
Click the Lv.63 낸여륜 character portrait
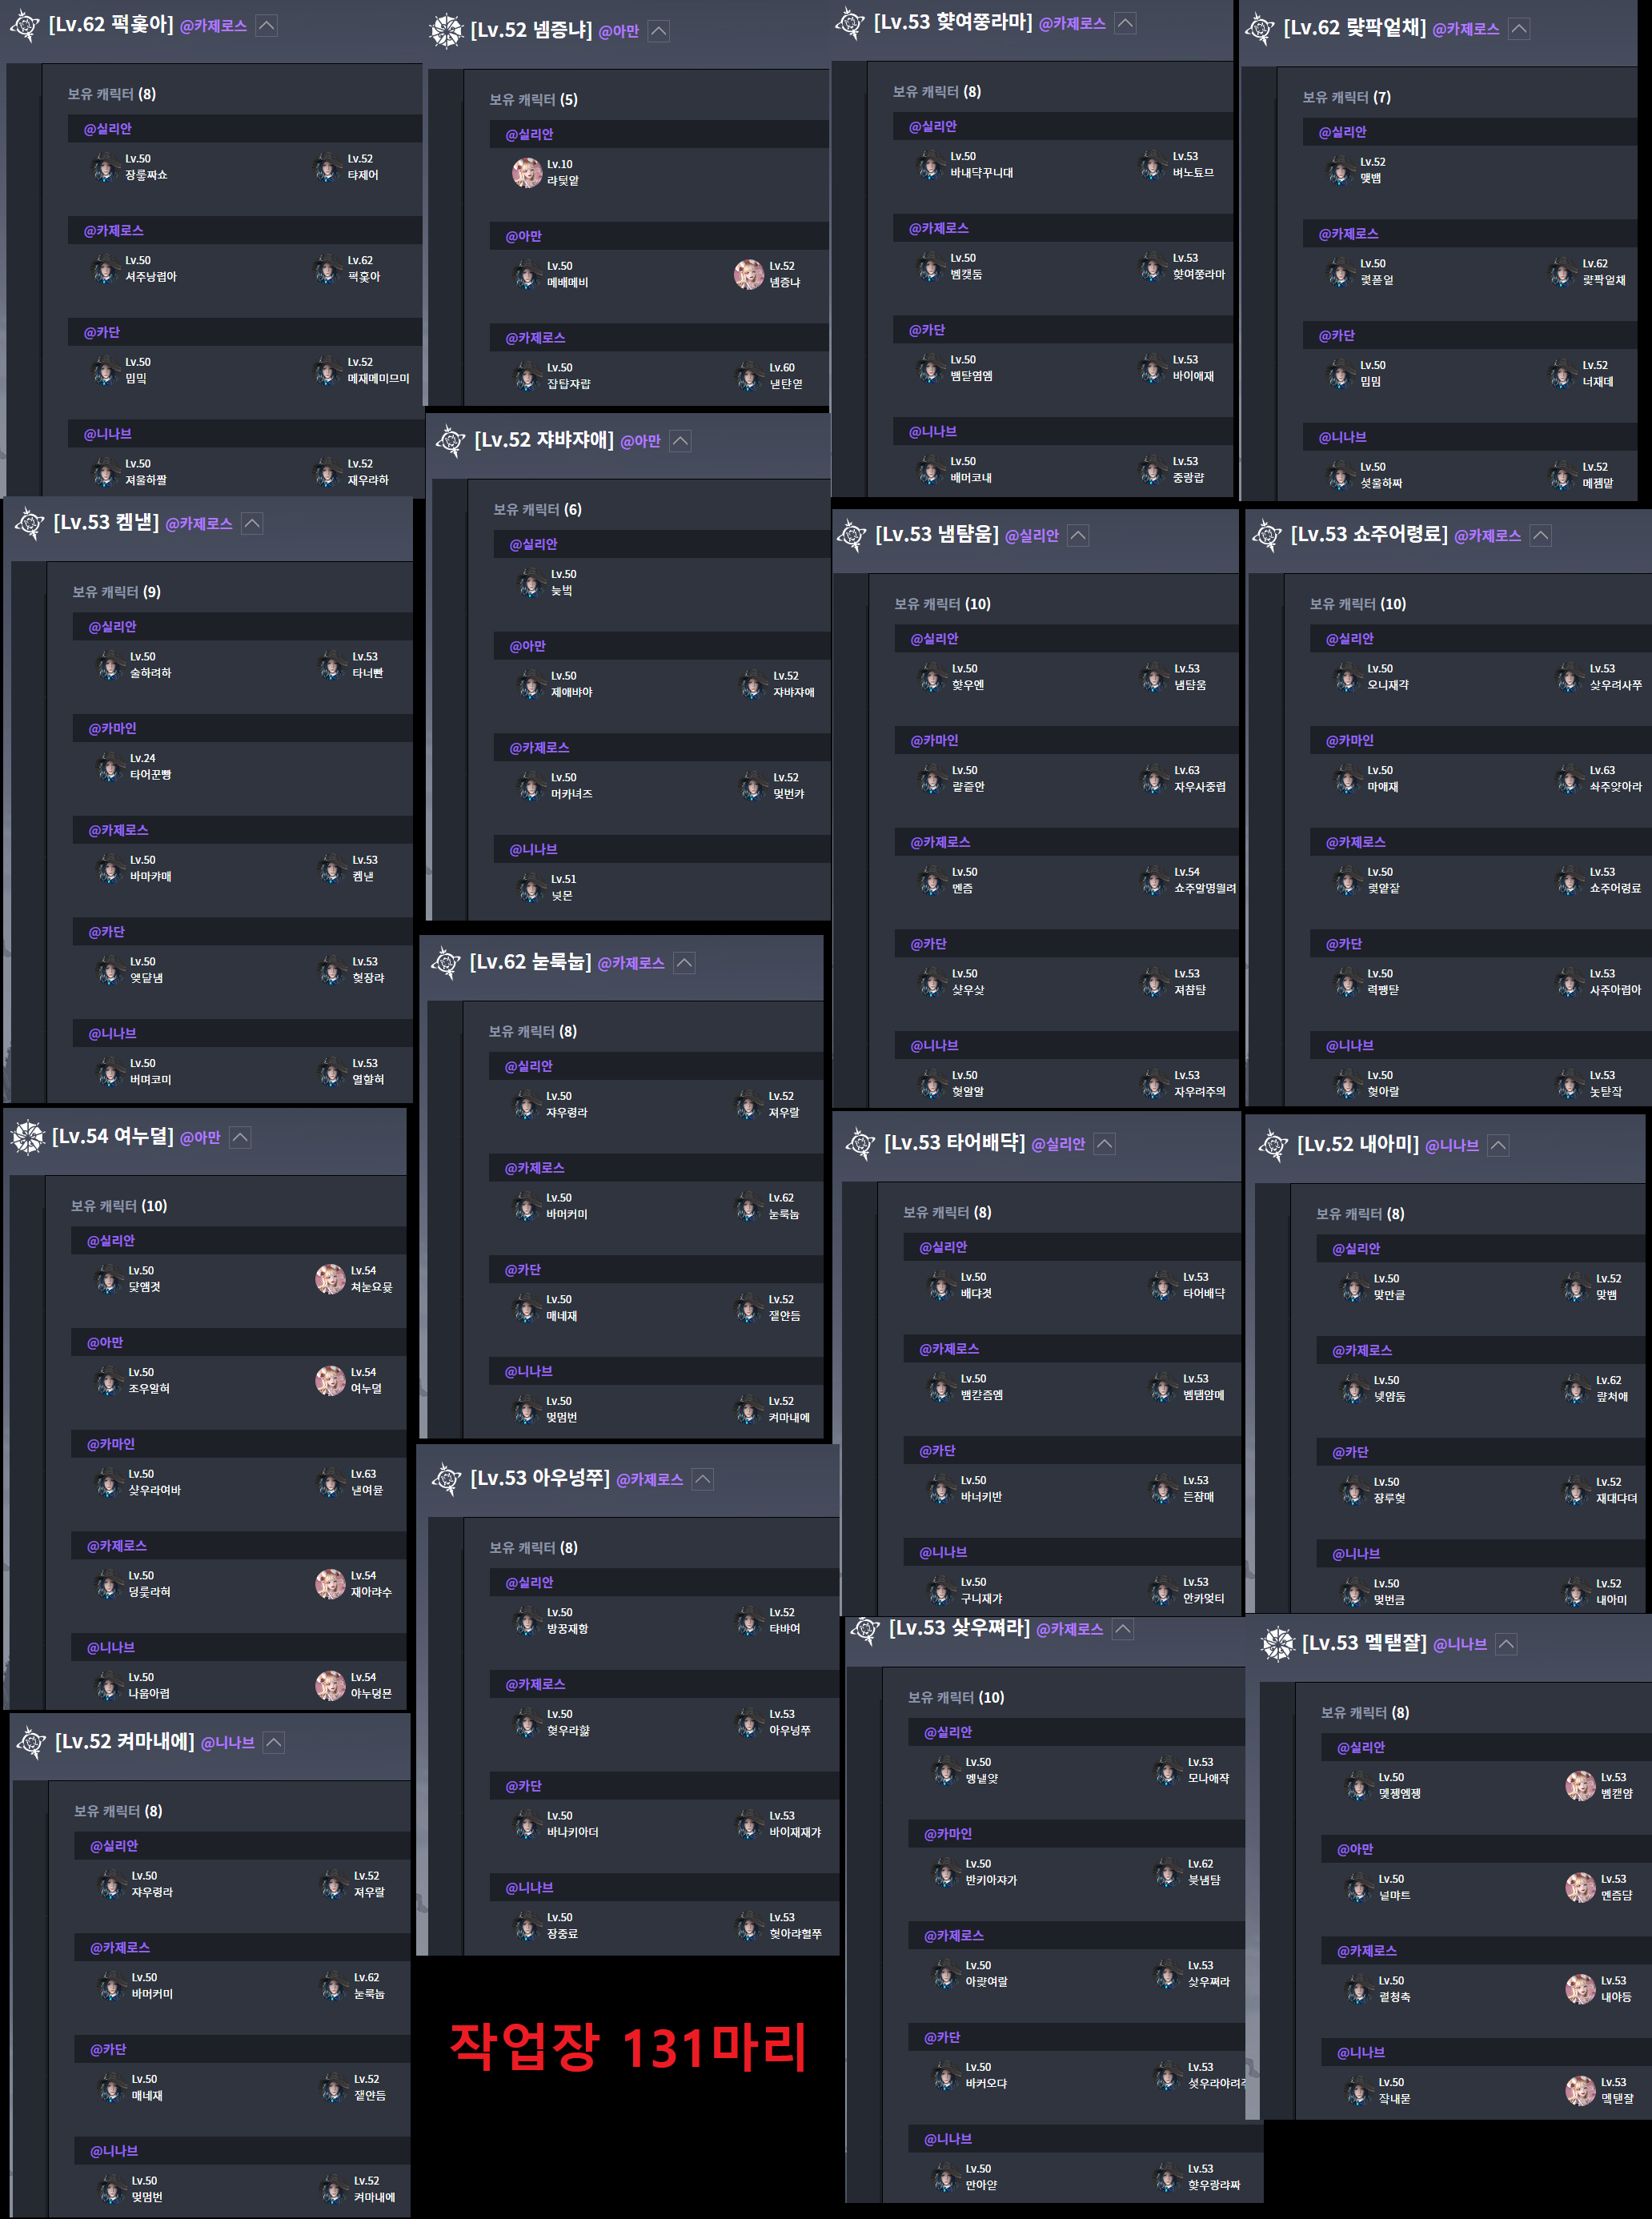click(330, 1482)
